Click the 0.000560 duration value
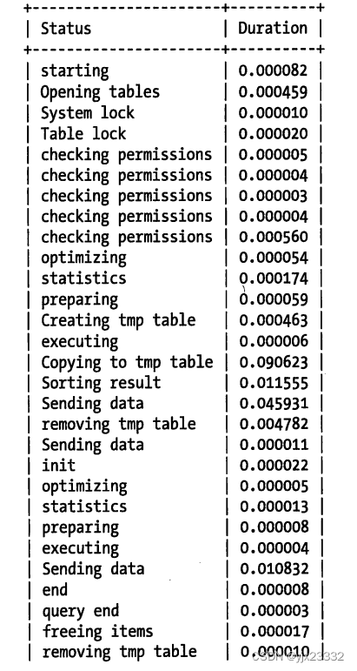The width and height of the screenshot is (357, 671). click(x=274, y=237)
